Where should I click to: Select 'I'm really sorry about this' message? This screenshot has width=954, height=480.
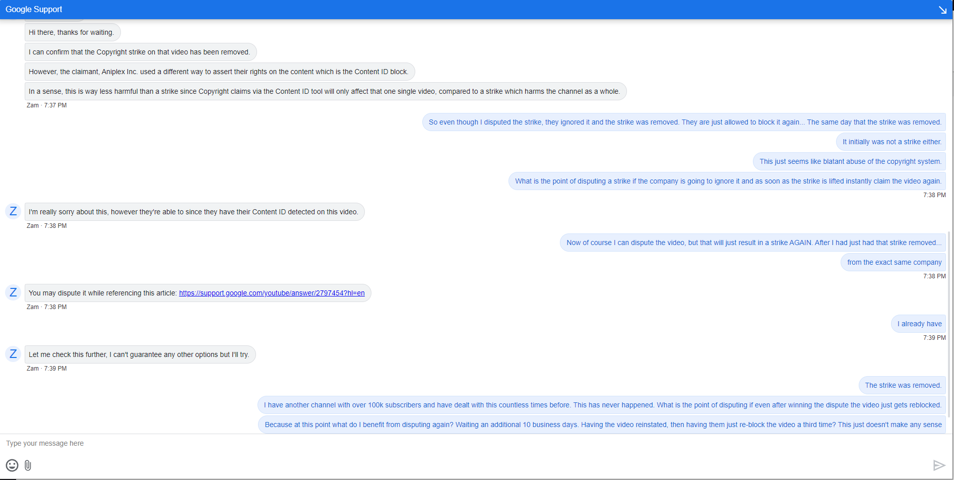(x=195, y=212)
